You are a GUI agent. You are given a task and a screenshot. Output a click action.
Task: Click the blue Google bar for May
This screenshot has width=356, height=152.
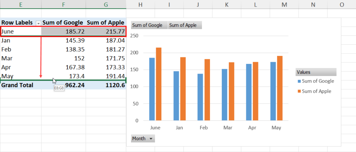(x=273, y=91)
